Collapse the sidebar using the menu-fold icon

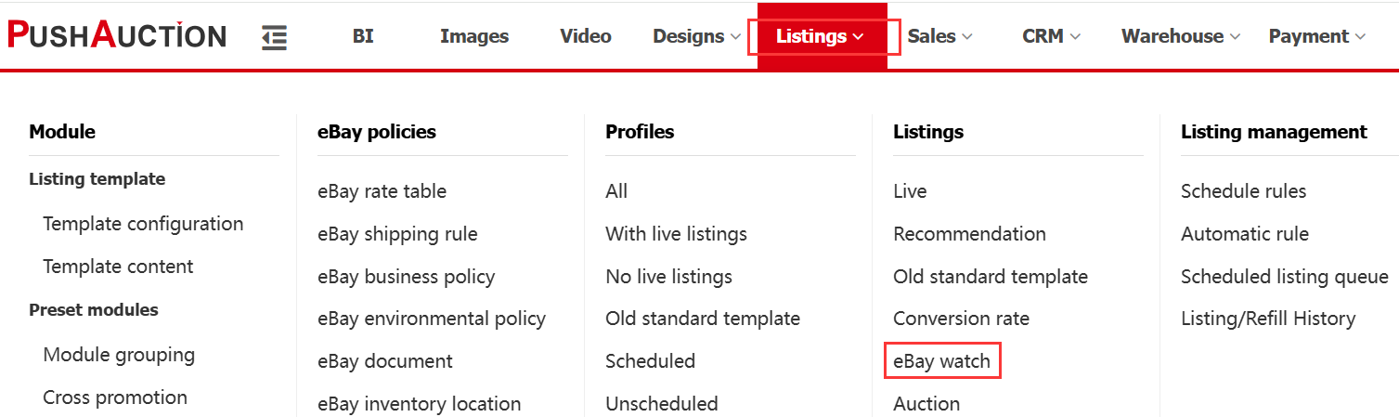click(x=274, y=37)
